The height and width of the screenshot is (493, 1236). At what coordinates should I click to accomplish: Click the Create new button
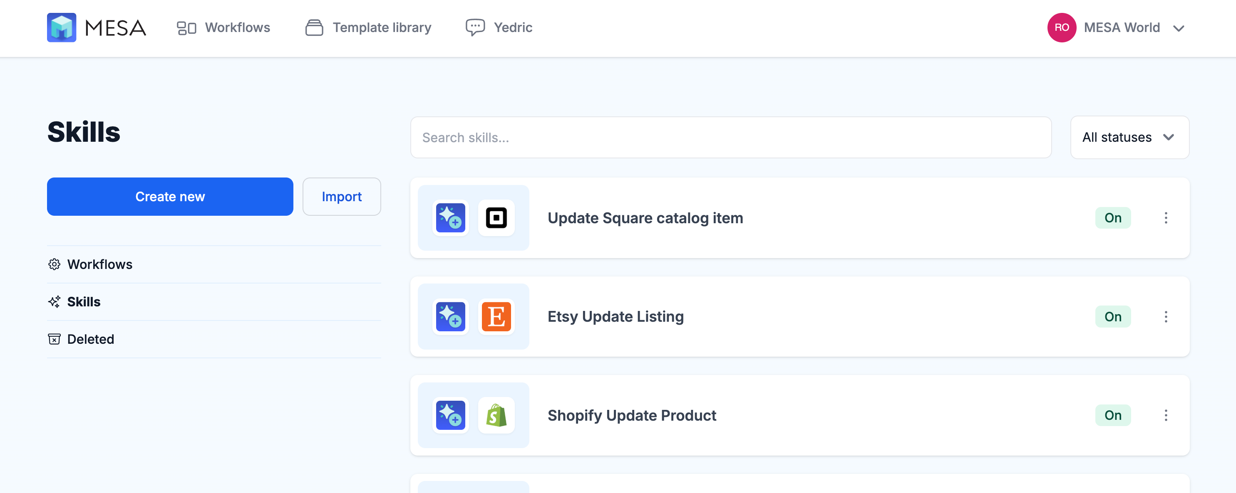[x=170, y=197]
